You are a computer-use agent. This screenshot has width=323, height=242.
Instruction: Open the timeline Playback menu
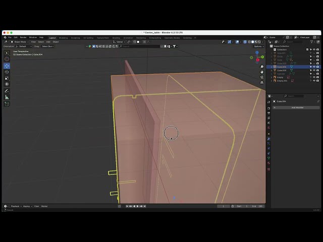coord(16,206)
